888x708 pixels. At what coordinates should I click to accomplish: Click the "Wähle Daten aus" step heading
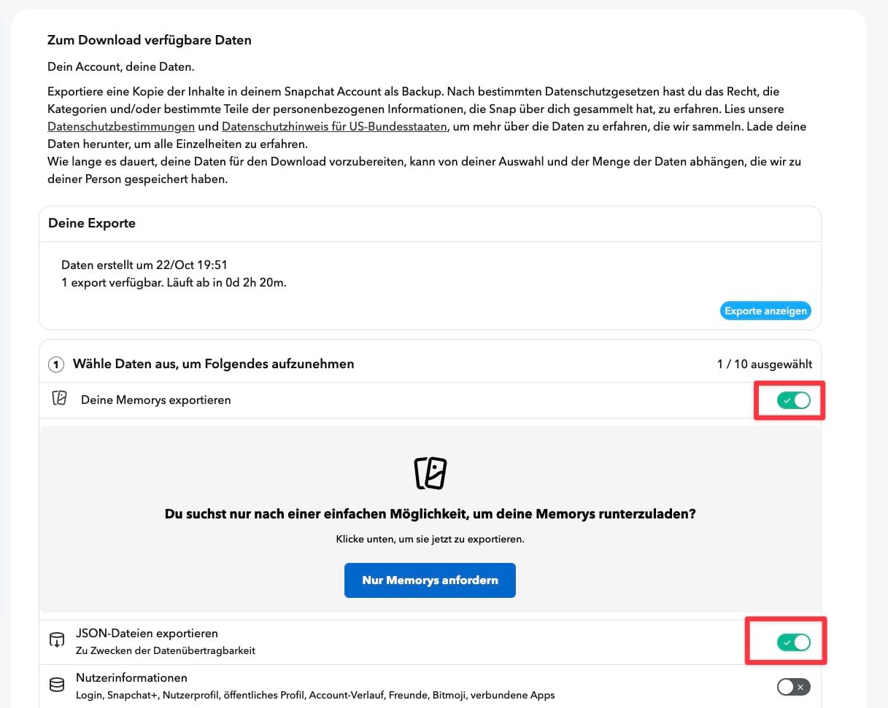[x=213, y=363]
